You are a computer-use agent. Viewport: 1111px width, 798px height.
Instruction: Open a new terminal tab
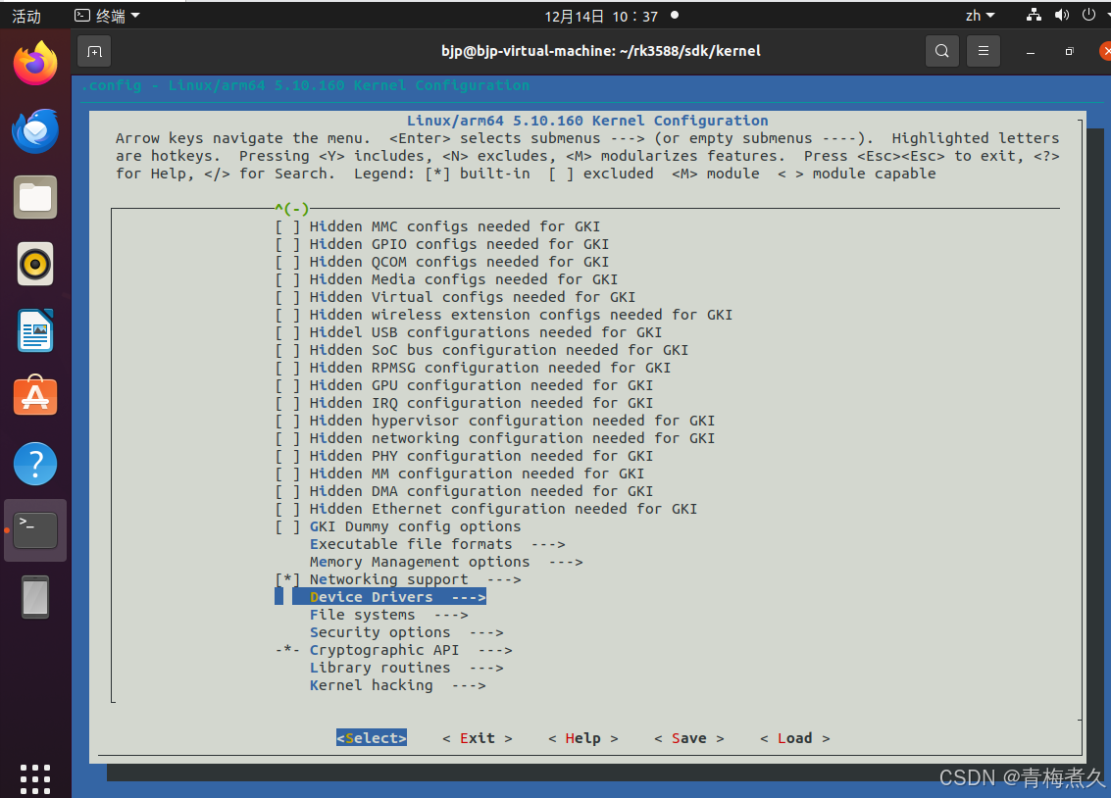click(94, 51)
